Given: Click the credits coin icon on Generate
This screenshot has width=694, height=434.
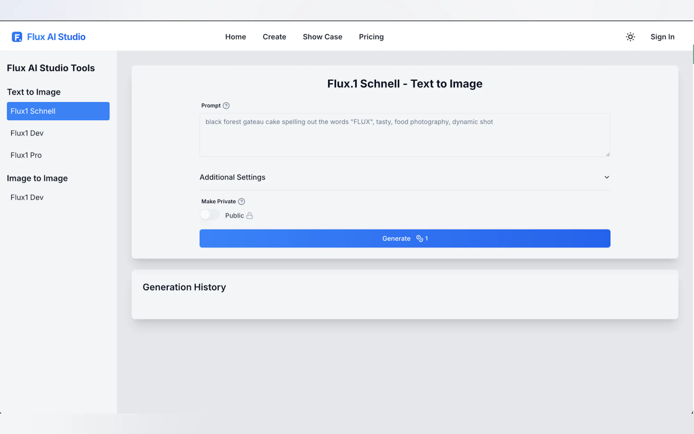Looking at the screenshot, I should coord(419,239).
